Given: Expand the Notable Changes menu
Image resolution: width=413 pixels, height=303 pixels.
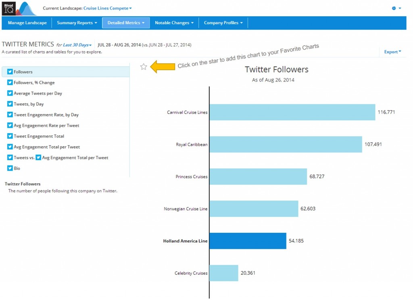Looking at the screenshot, I should [174, 23].
